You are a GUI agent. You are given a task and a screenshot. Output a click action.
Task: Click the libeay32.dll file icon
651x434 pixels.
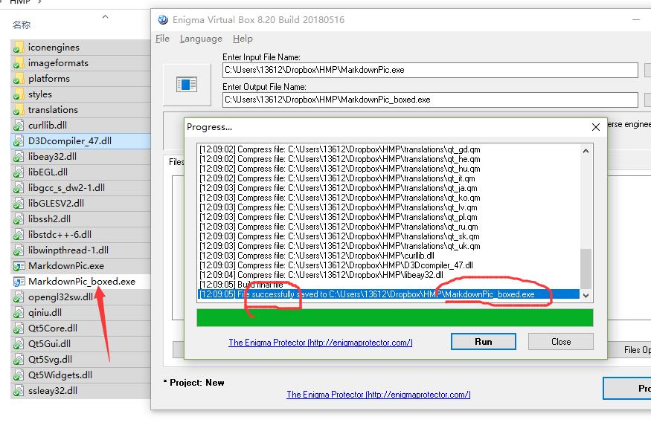[19, 157]
